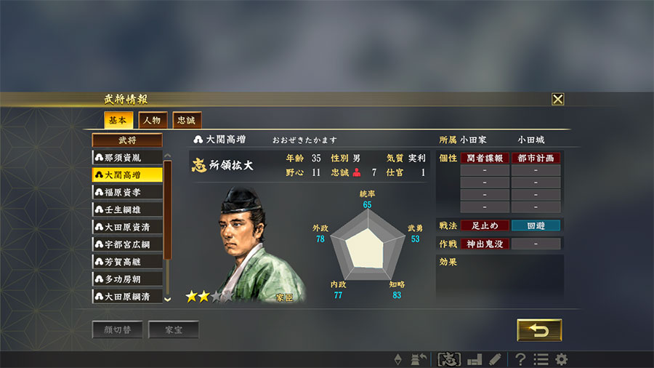Click the 武将 list header button

(127, 140)
